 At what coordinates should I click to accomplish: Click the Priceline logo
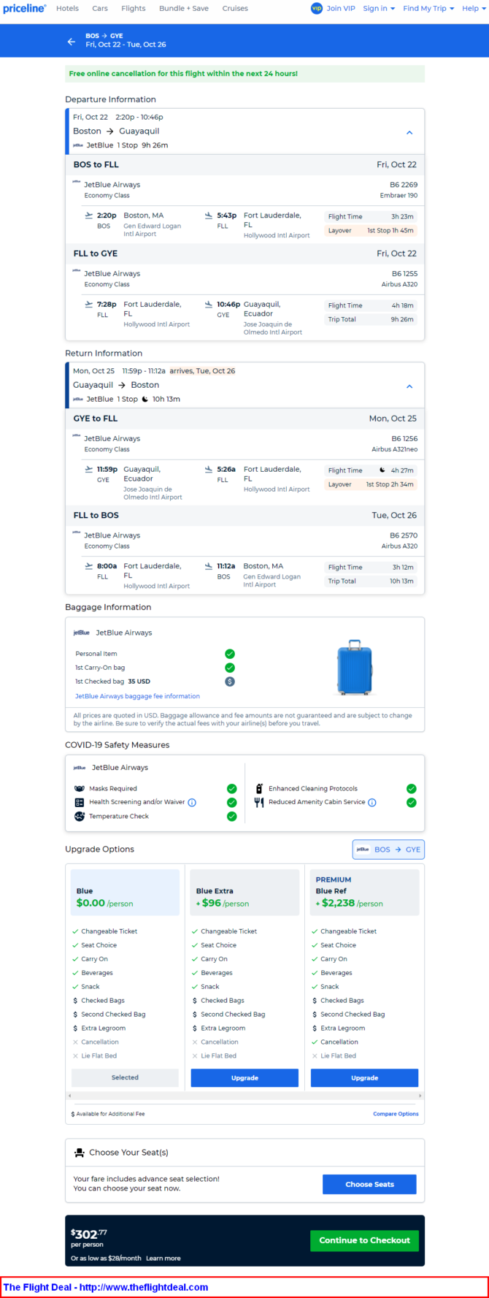24,9
